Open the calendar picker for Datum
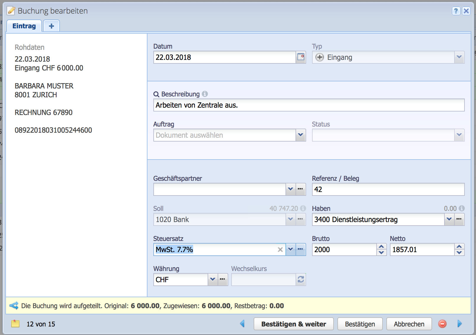Screen dimensions: 476x335 301,57
